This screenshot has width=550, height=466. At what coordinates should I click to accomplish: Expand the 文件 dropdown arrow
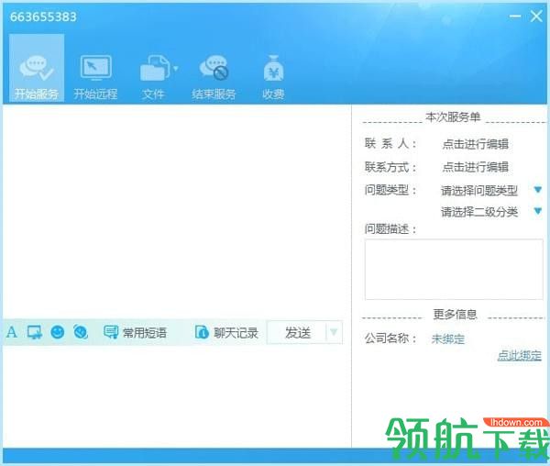[176, 69]
